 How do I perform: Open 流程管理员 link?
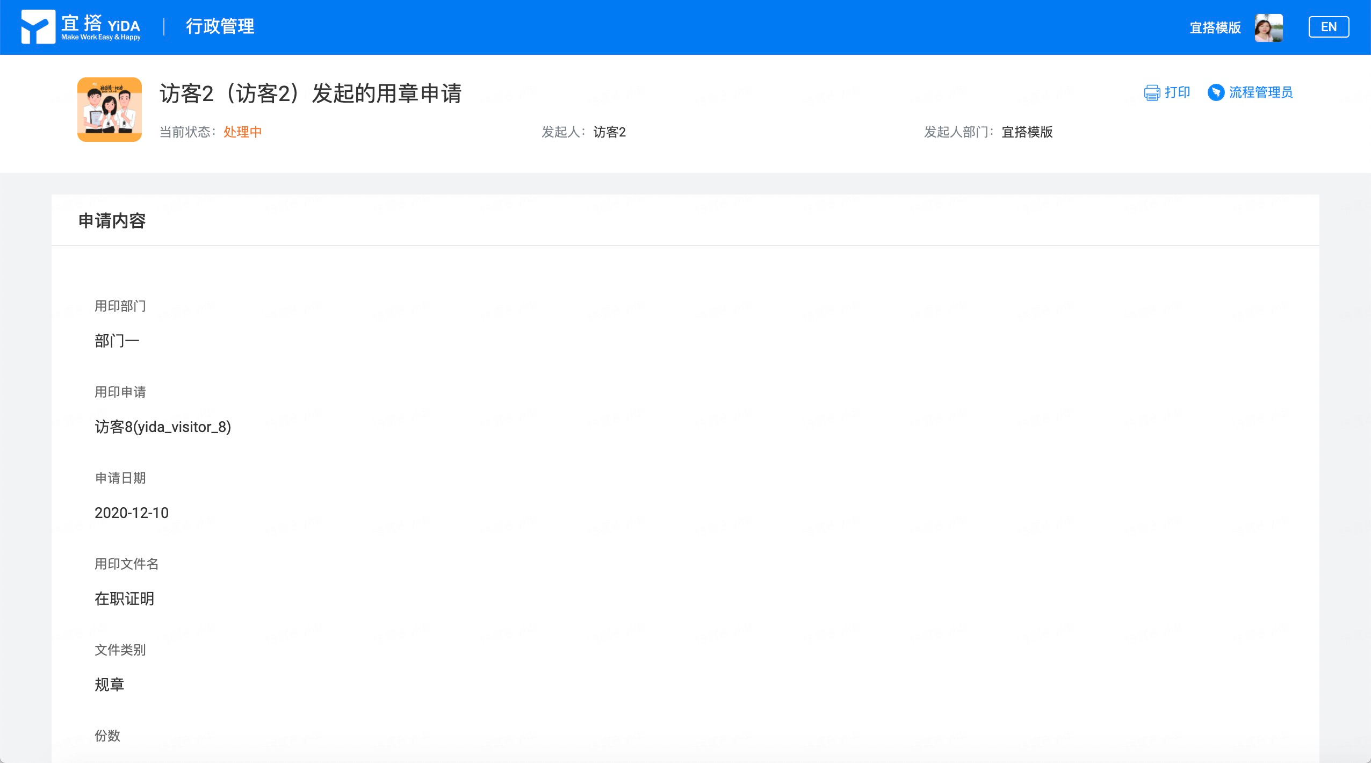tap(1260, 92)
